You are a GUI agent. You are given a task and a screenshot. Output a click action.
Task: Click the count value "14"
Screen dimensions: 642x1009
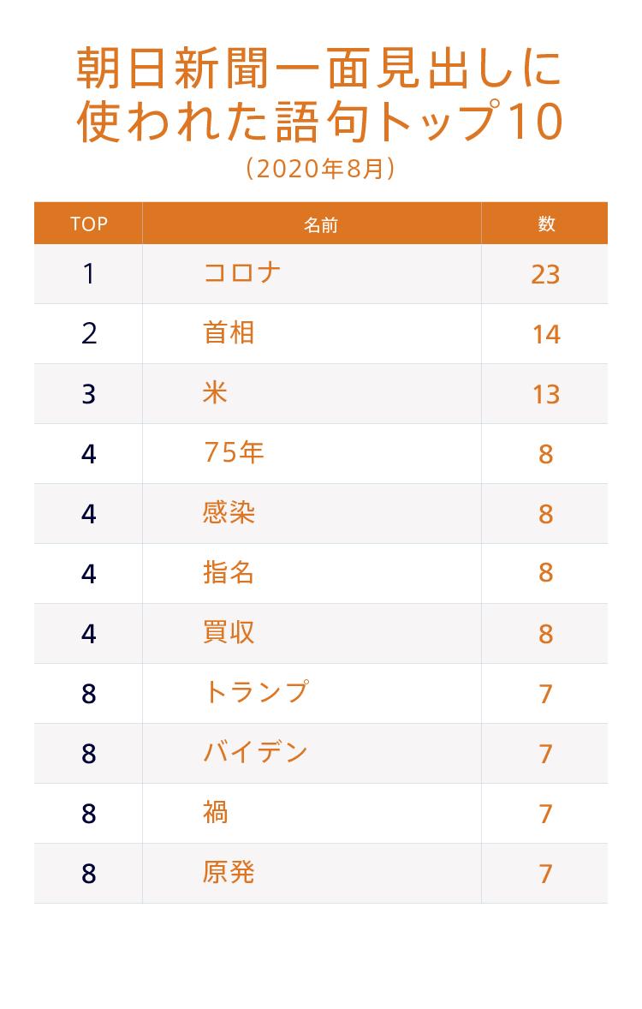click(x=545, y=334)
